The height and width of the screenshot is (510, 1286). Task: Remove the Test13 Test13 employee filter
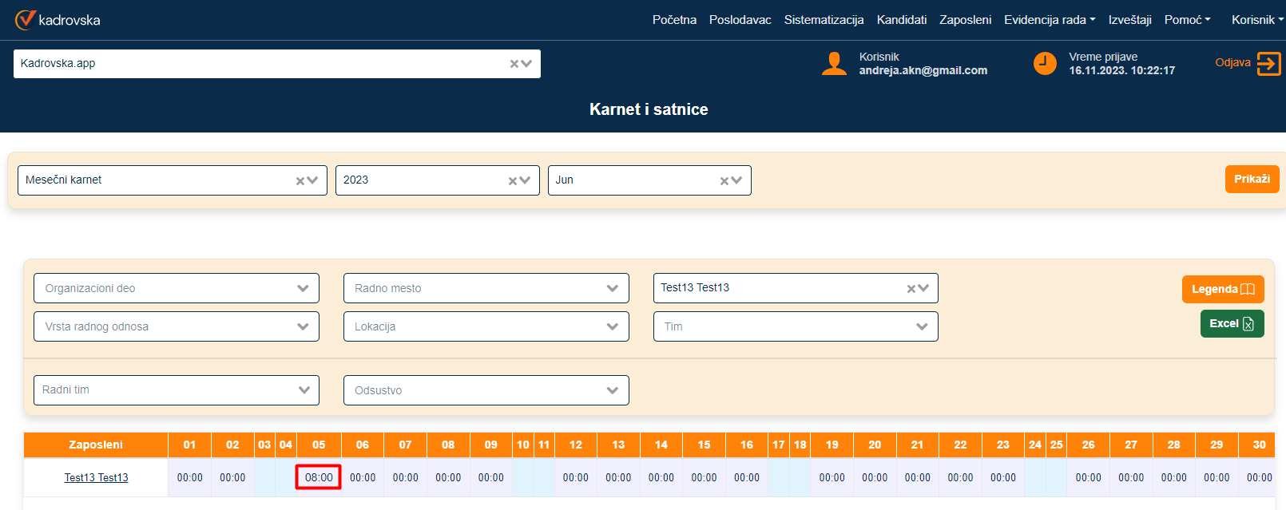[911, 289]
